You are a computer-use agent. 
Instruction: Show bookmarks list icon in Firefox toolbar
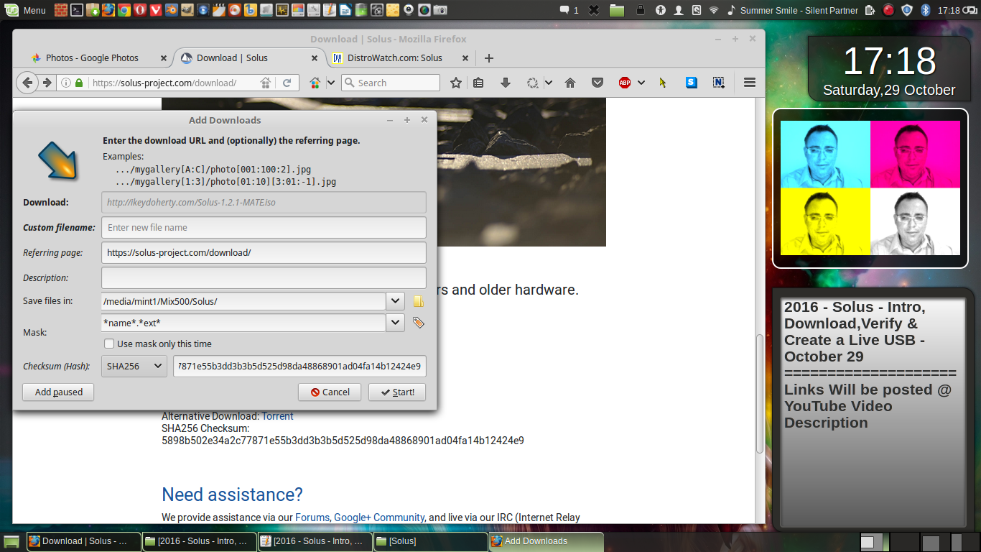(478, 83)
